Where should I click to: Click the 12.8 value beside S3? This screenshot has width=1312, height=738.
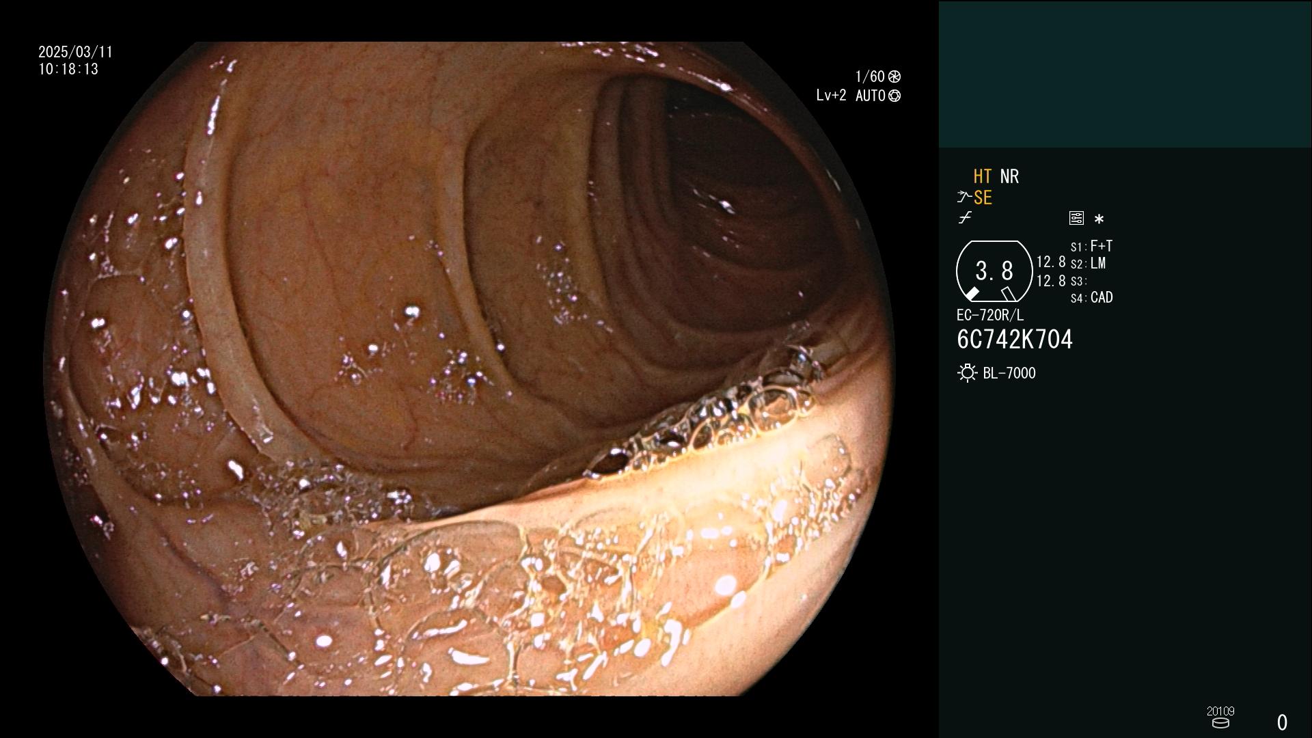1051,281
